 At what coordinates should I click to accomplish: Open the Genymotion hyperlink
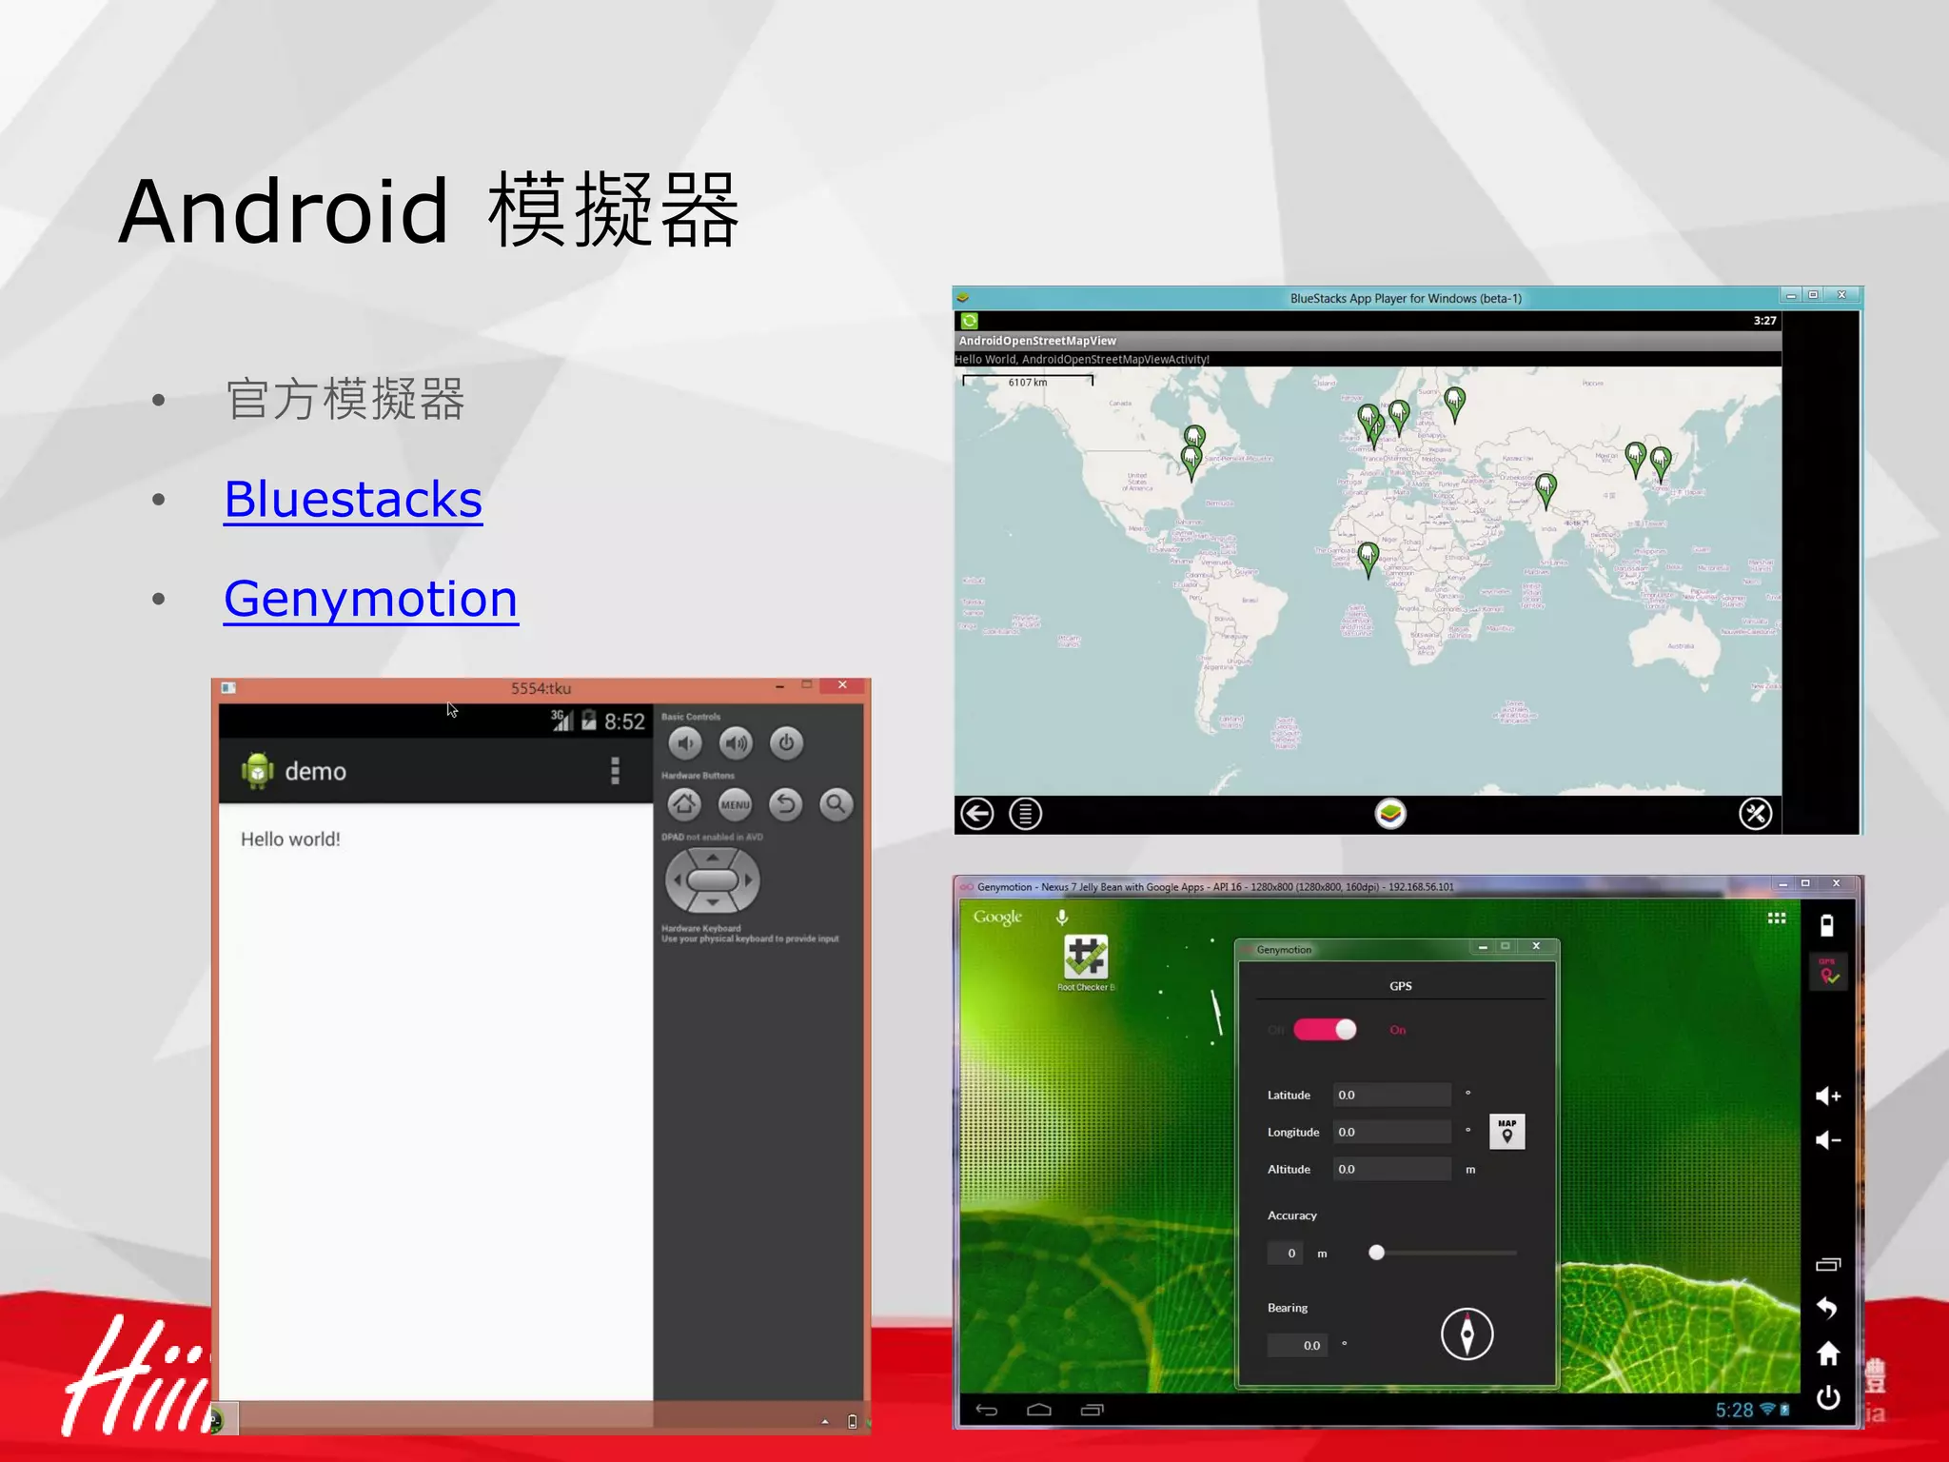click(x=371, y=600)
